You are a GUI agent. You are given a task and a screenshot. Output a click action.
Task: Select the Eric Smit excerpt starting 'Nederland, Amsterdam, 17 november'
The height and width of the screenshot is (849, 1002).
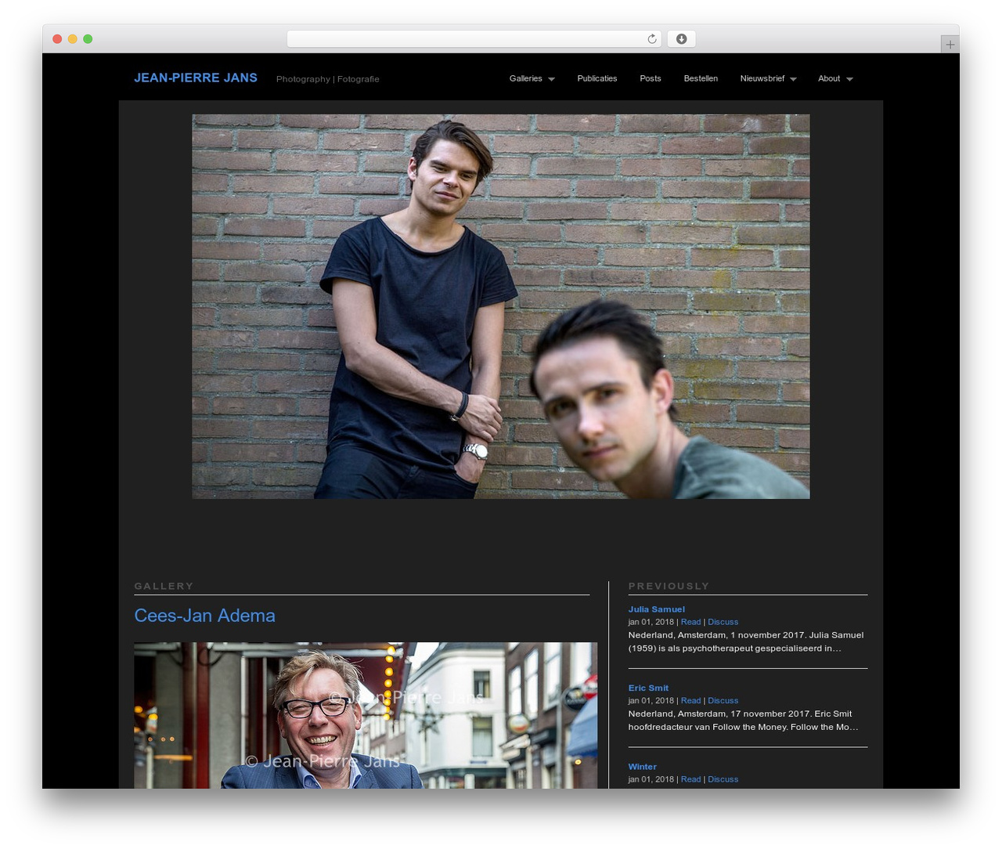743,721
